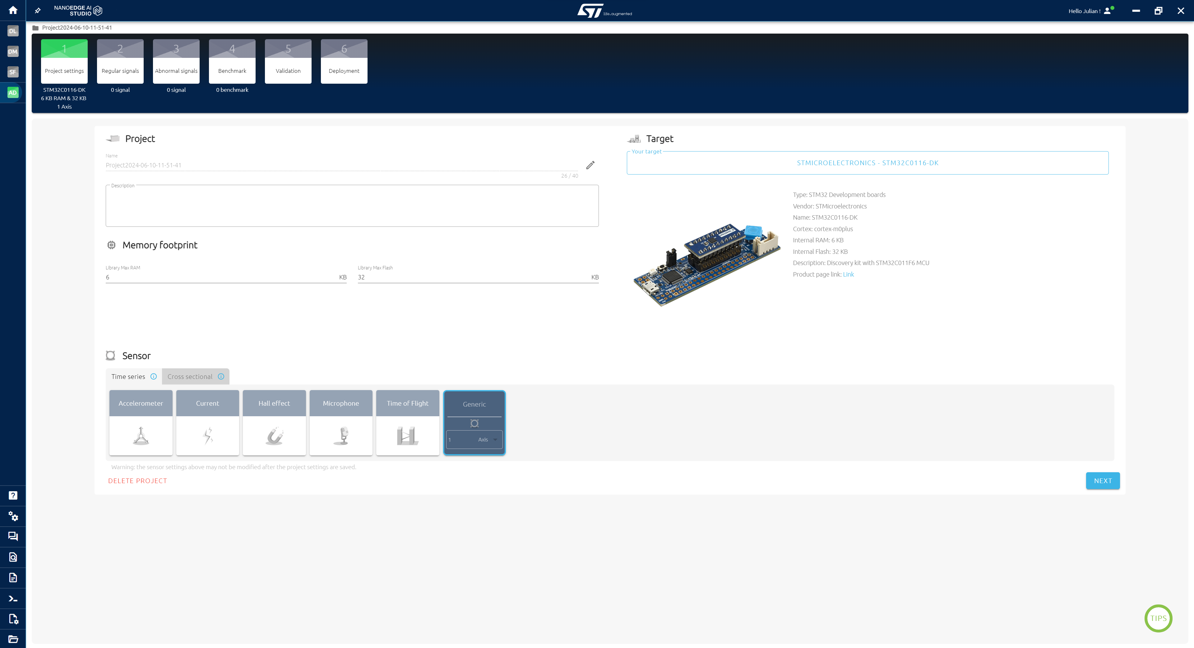Viewport: 1194px width, 648px height.
Task: Open the chat feedback icon
Action: click(x=13, y=536)
